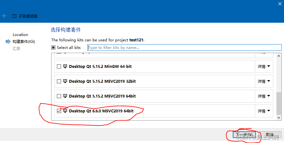Close the wizard with the X button
The height and width of the screenshot is (143, 284).
[x=280, y=4]
